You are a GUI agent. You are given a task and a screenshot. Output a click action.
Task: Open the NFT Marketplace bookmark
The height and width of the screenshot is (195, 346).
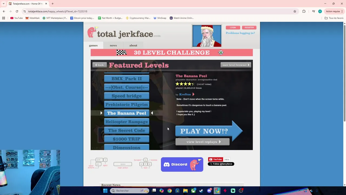click(55, 18)
